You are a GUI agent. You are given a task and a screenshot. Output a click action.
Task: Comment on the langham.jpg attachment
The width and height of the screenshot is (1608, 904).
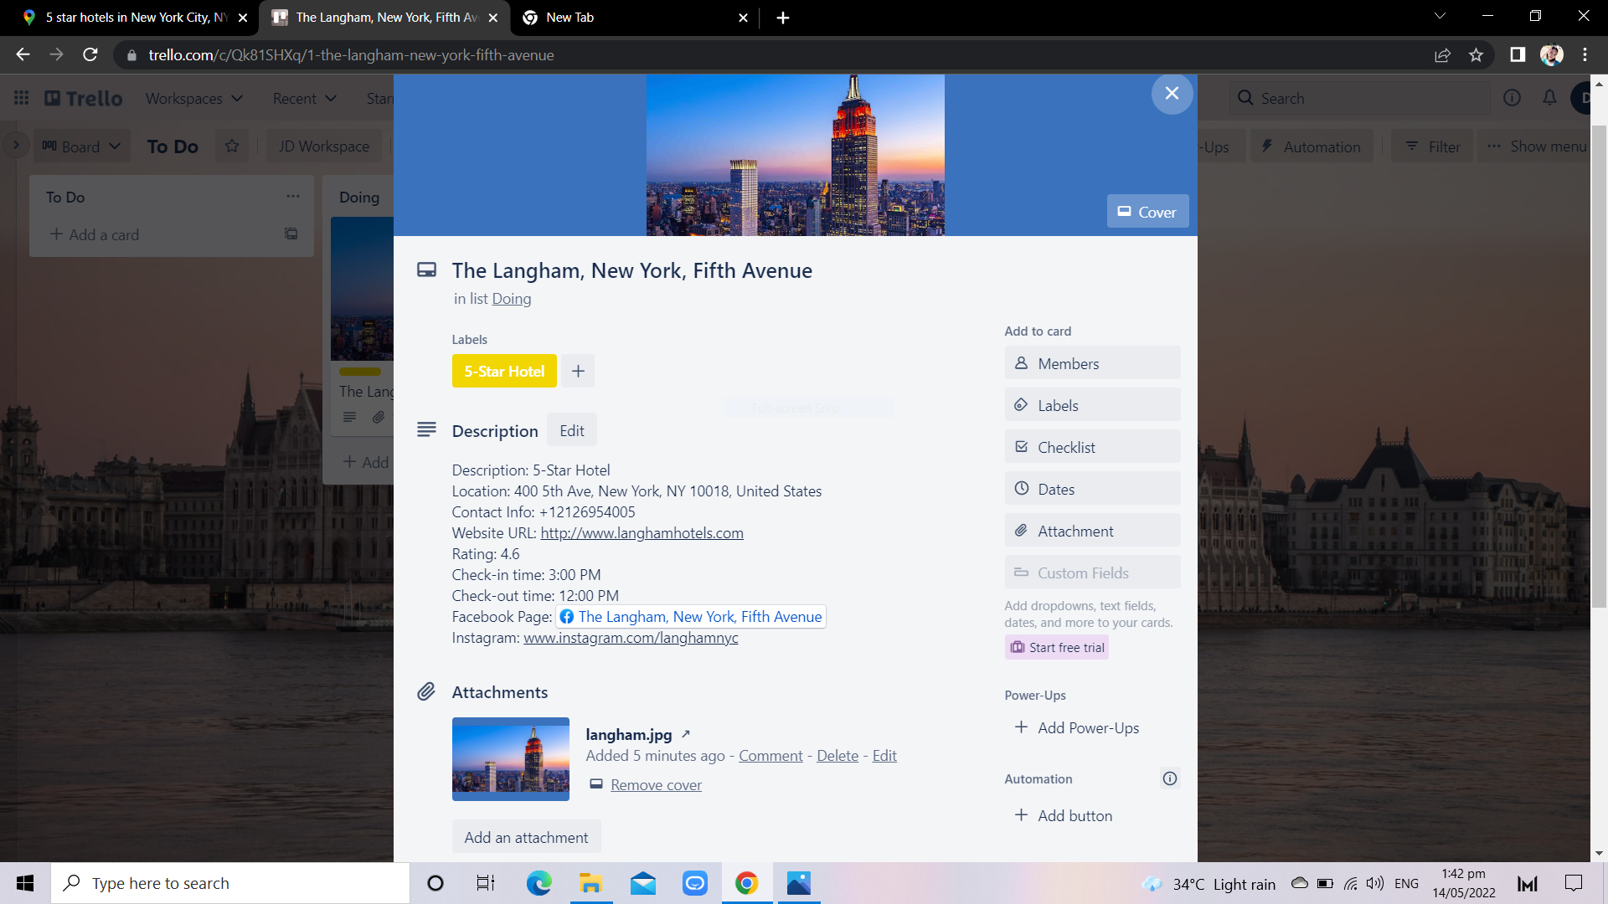point(770,756)
